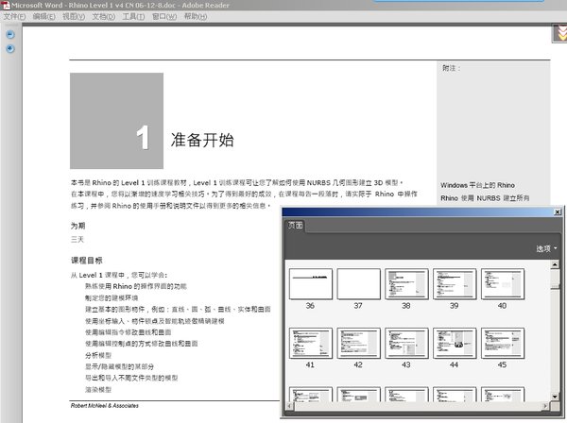
Task: Click the 为期 heading in the document
Action: [78, 226]
